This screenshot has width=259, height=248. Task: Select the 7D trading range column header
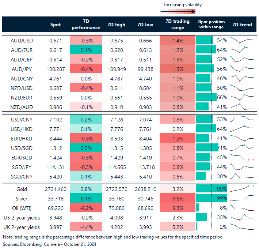(x=177, y=25)
